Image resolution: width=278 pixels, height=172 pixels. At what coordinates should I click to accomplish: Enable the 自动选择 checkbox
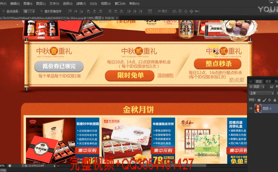coord(3,11)
